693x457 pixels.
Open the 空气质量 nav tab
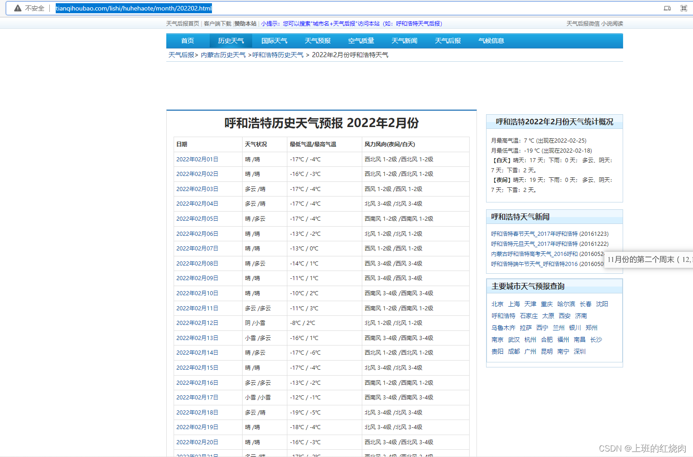click(361, 41)
